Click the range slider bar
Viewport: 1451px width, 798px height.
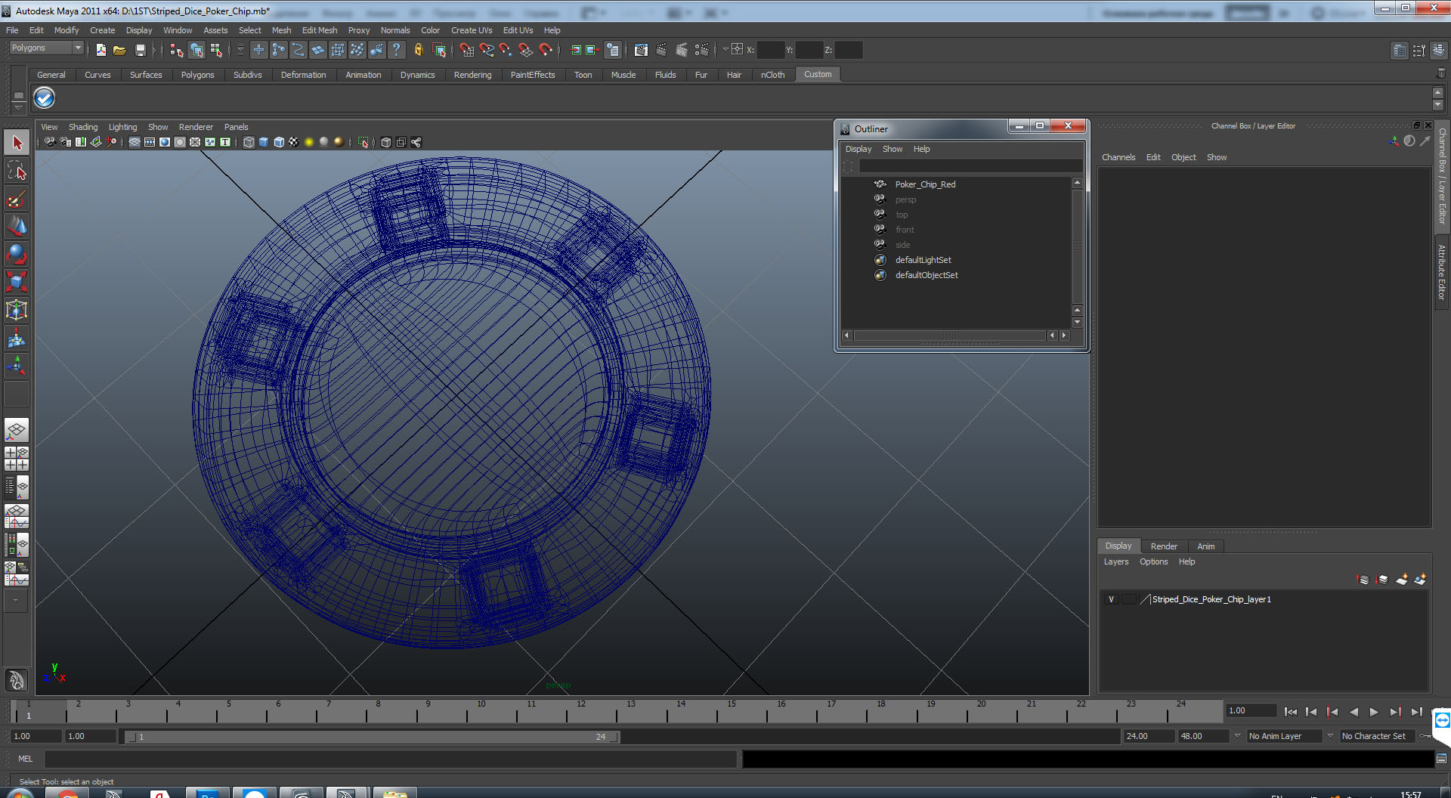pyautogui.click(x=372, y=737)
